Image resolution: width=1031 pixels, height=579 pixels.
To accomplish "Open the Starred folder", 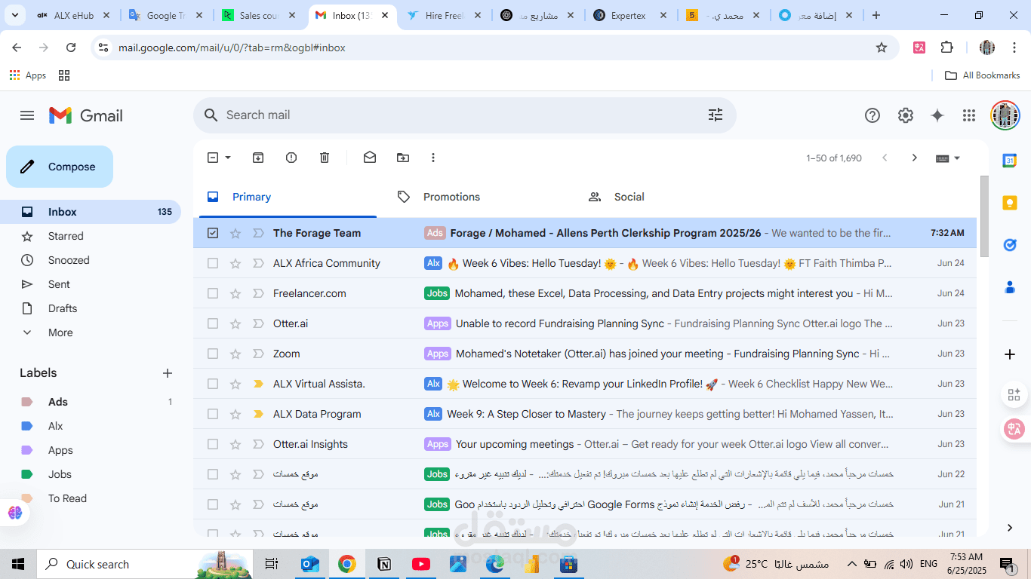I will [66, 236].
